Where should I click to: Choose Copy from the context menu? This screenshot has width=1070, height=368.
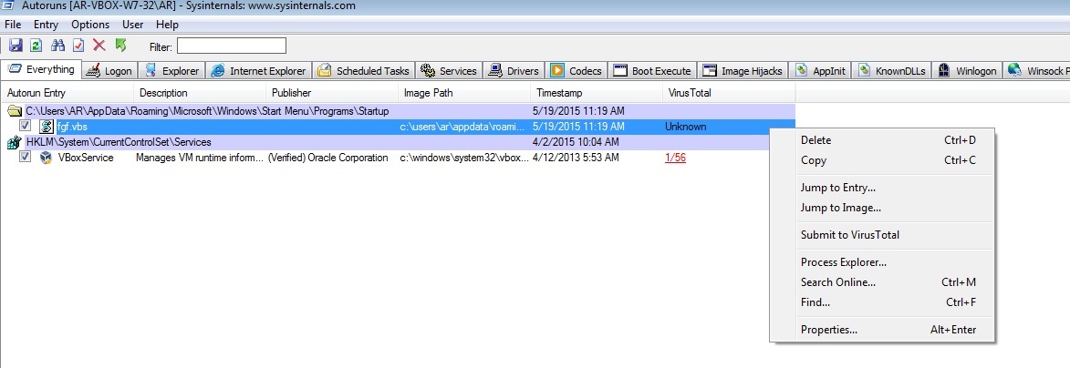tap(882, 161)
